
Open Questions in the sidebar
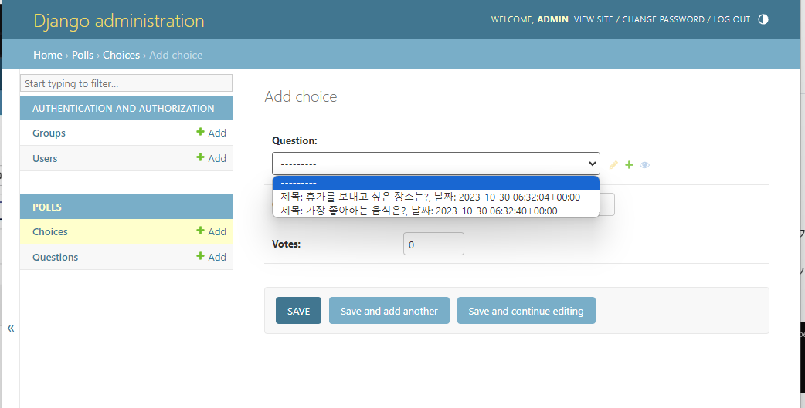point(55,257)
